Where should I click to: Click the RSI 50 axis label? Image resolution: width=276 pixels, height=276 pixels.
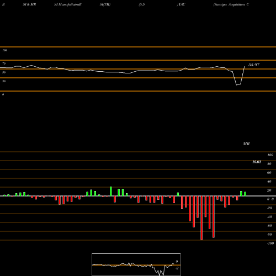click(x=4, y=72)
